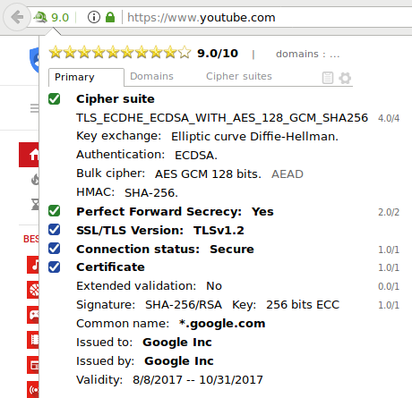Image resolution: width=412 pixels, height=398 pixels.
Task: Click the red Gaming controller sidebar icon
Action: click(x=33, y=315)
